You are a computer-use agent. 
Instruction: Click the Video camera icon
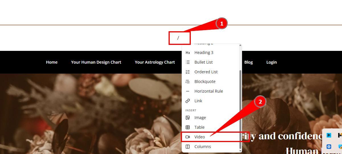[x=188, y=137]
